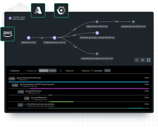The height and width of the screenshot is (129, 158).
Task: Switch to Manual view mode
Action: point(52,71)
